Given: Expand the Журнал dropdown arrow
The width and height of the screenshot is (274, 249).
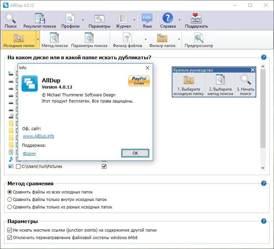Looking at the screenshot, I should pyautogui.click(x=134, y=20).
